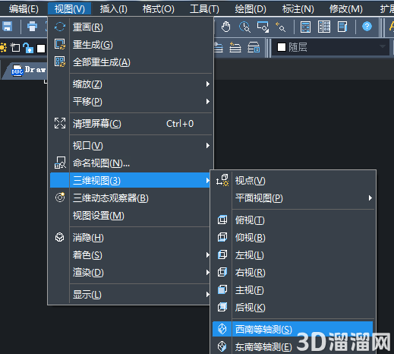394x354 pixels.
Task: Select 西南等轴测(S) isometric view
Action: pyautogui.click(x=292, y=329)
